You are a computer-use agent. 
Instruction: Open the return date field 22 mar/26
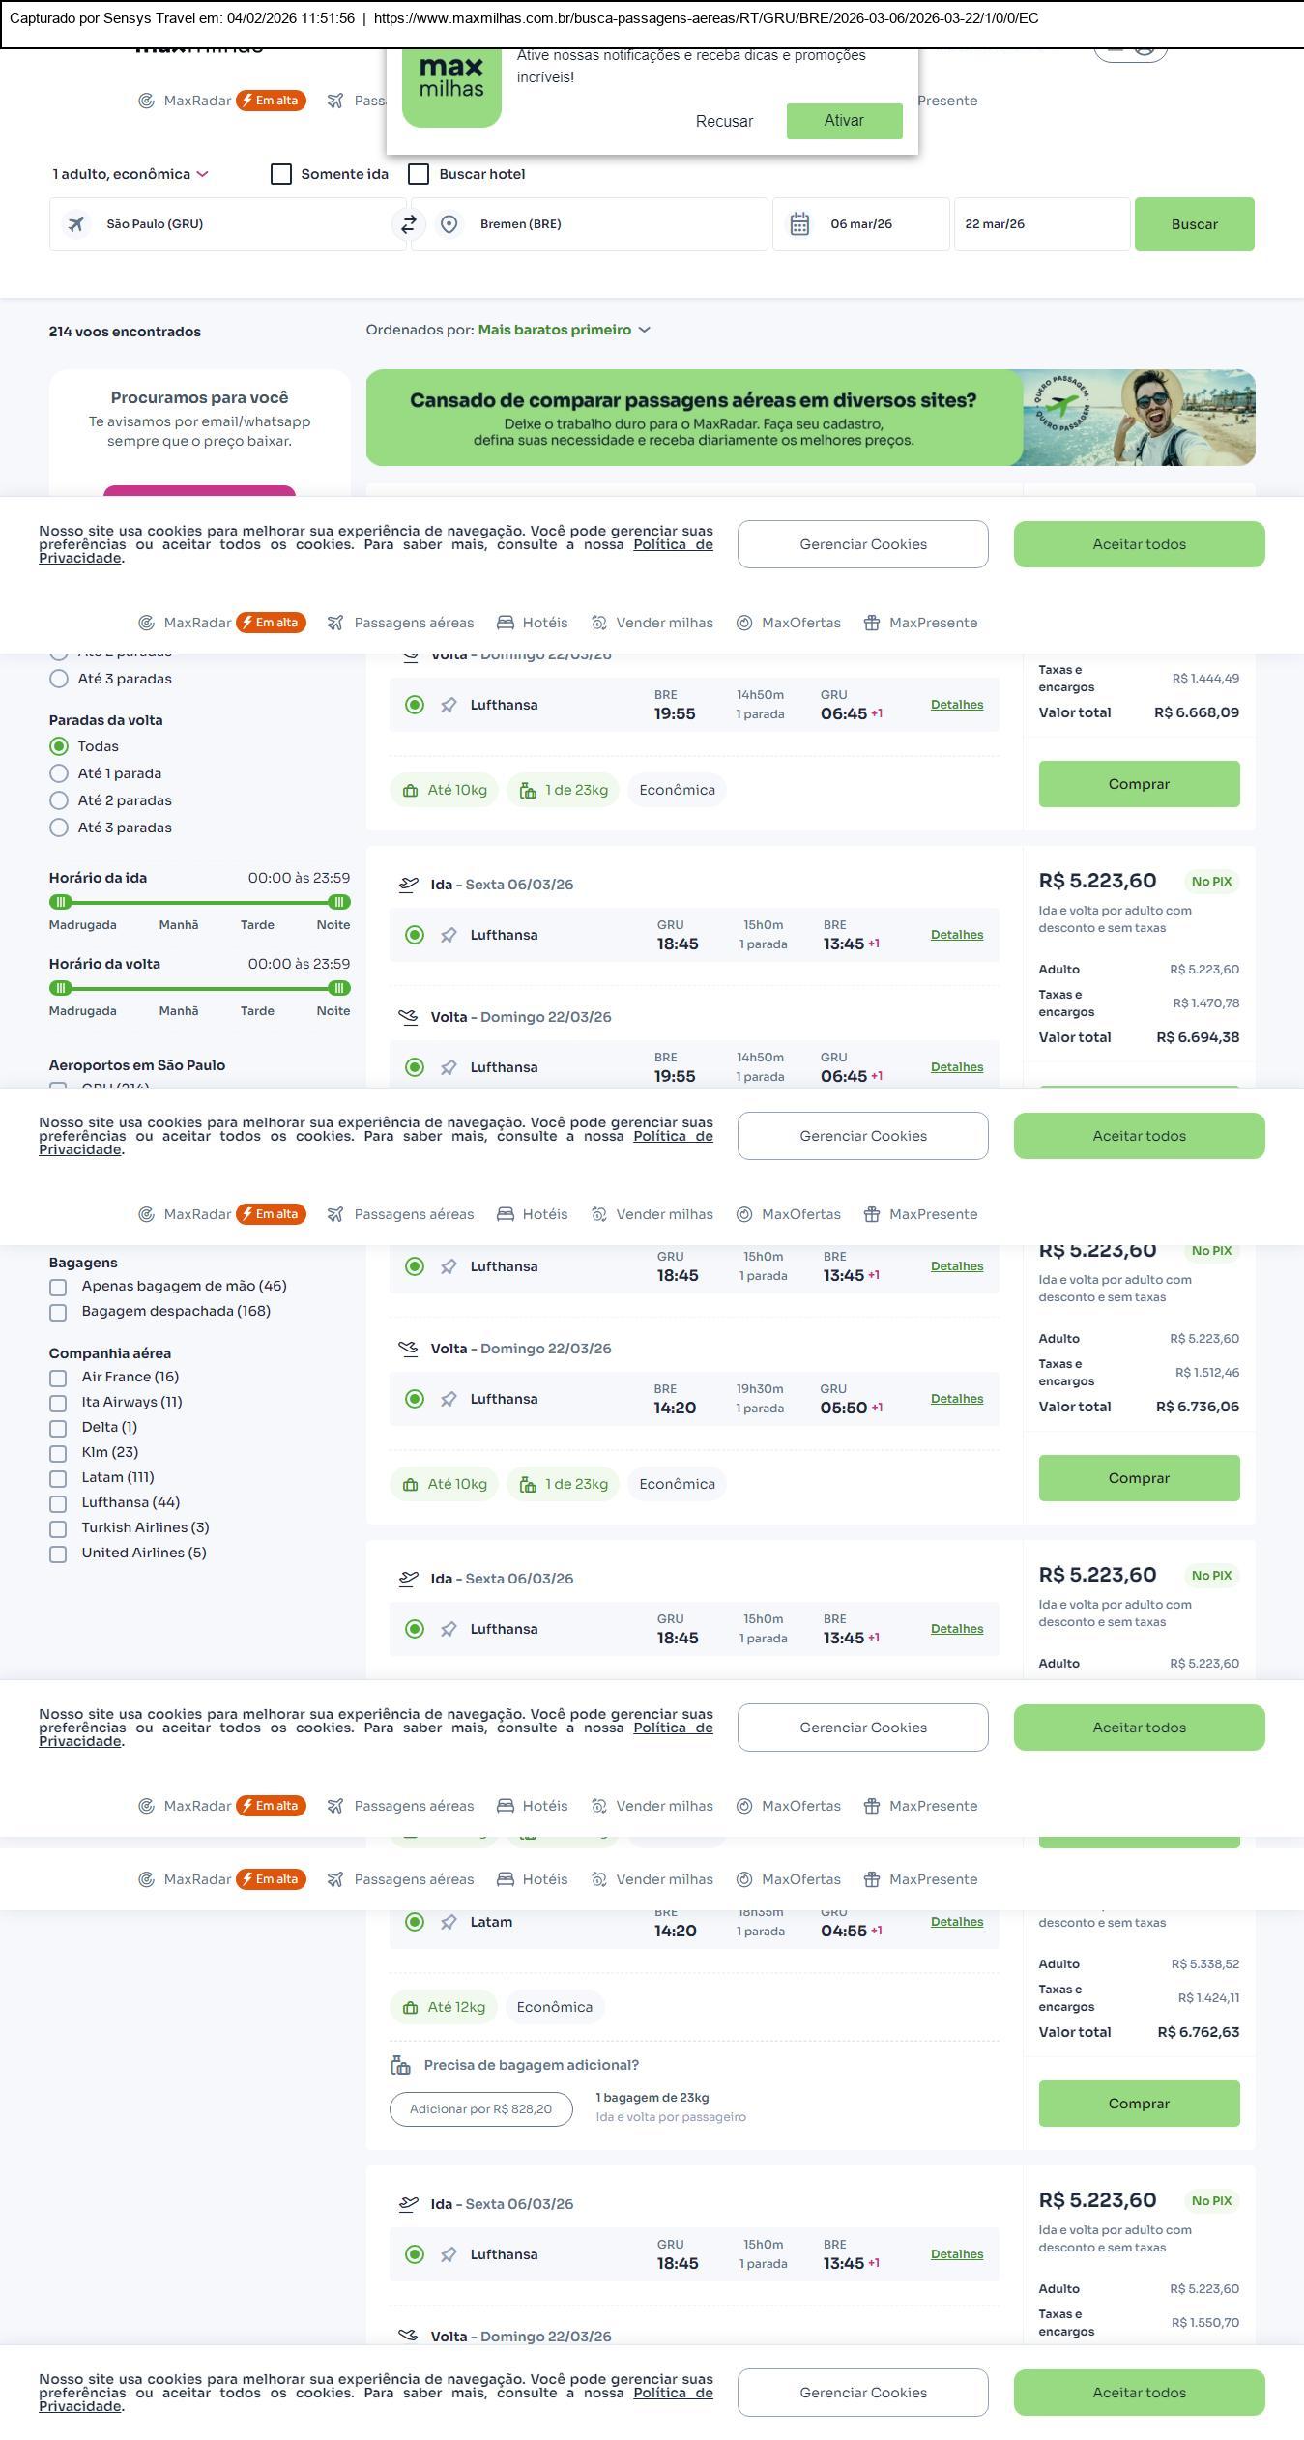[x=1041, y=224]
